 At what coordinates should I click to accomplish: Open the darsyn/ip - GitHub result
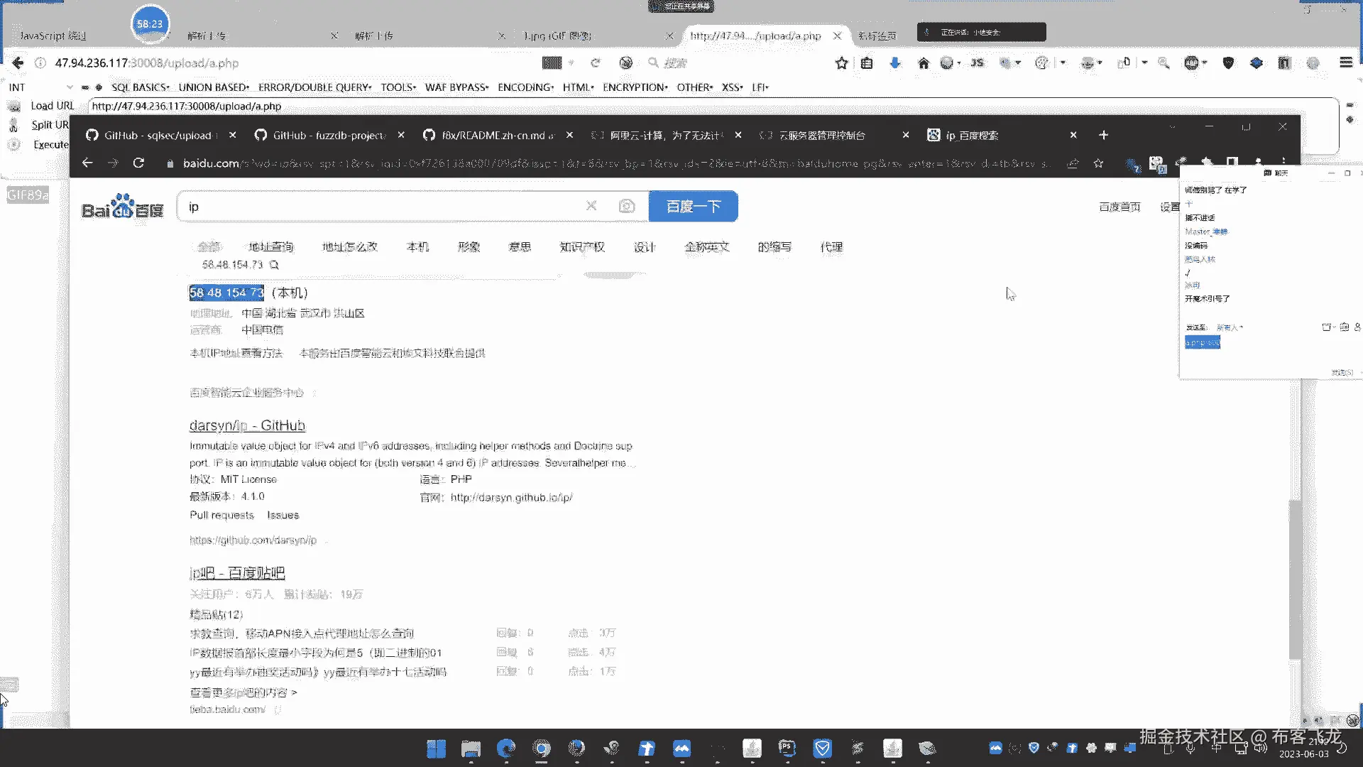247,425
